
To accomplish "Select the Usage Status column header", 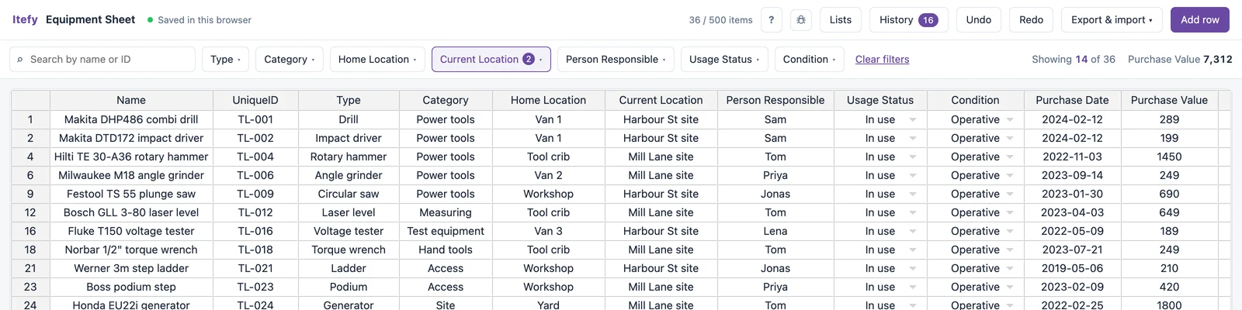I will pos(880,100).
